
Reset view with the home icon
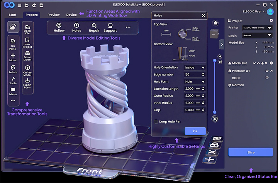[x=215, y=23]
